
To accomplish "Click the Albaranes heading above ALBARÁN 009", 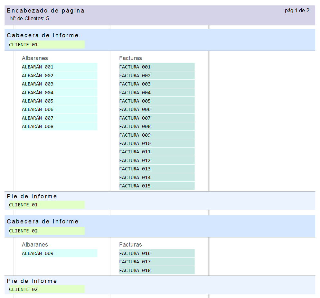I will point(35,245).
